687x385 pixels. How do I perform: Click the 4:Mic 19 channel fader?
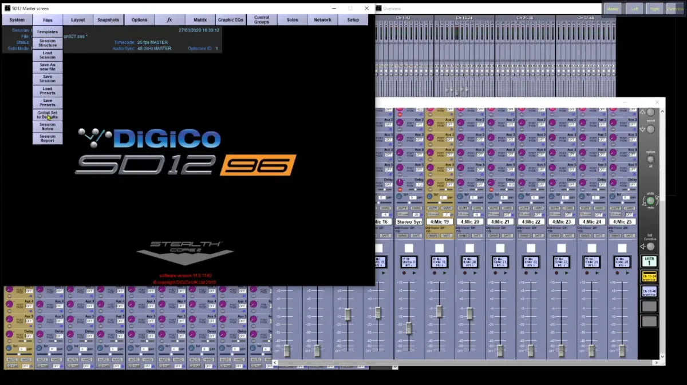pyautogui.click(x=439, y=311)
